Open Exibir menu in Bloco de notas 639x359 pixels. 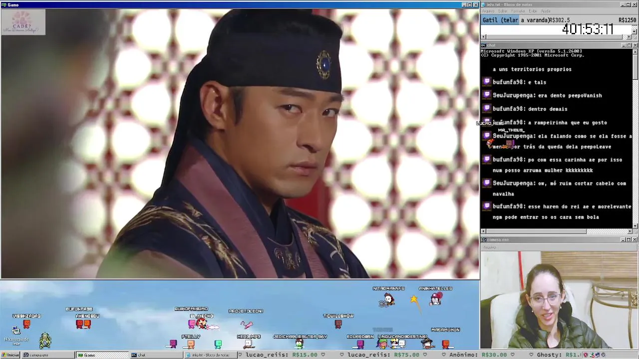pyautogui.click(x=533, y=11)
